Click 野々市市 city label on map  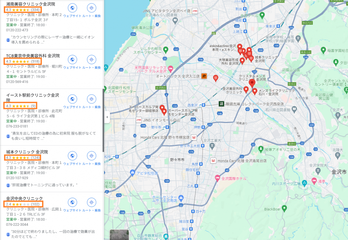tap(177, 159)
